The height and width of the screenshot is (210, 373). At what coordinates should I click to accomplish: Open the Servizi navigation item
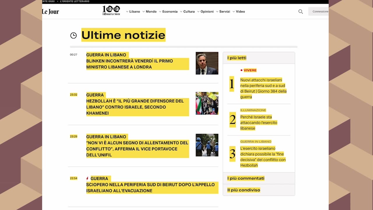(225, 12)
